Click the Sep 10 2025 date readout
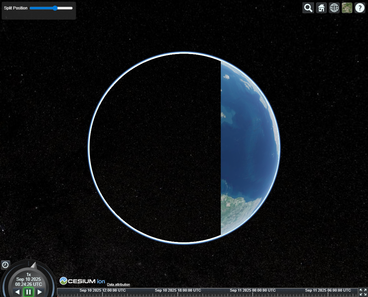 28,279
